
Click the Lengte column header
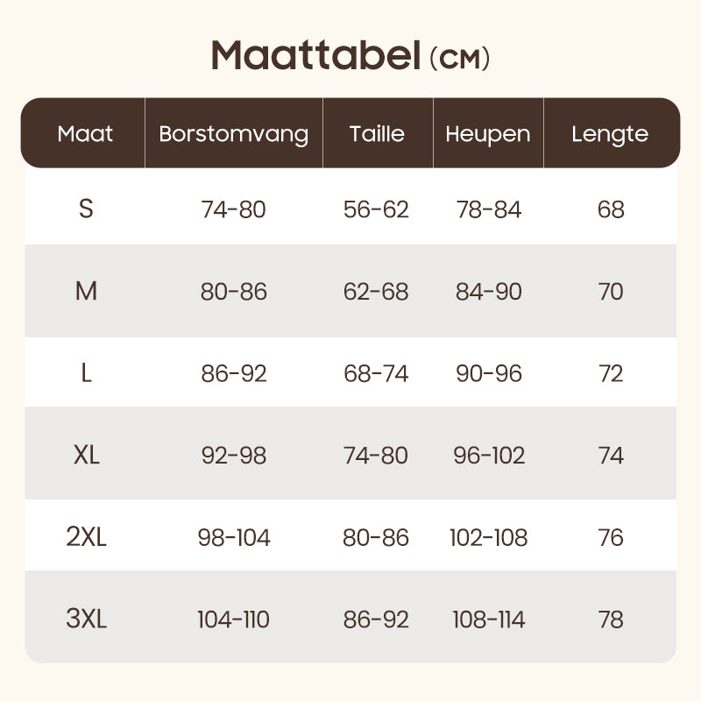[x=610, y=134]
